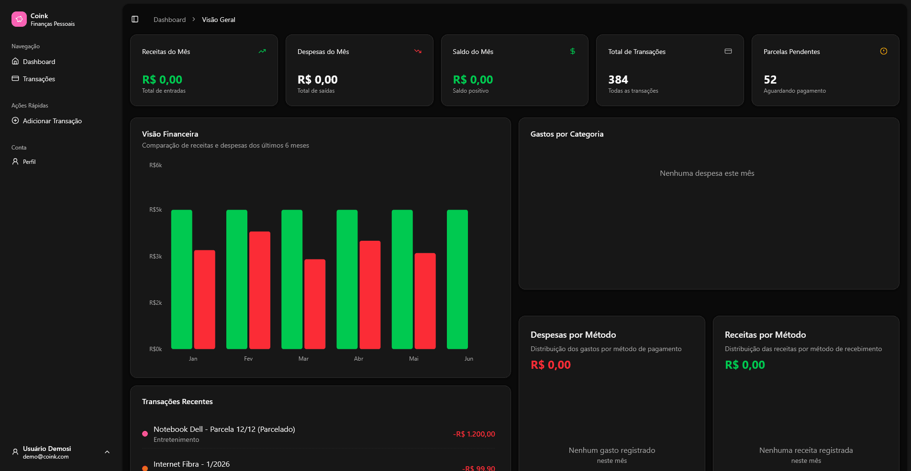
Task: Click the red Fev expense bar
Action: [x=259, y=290]
